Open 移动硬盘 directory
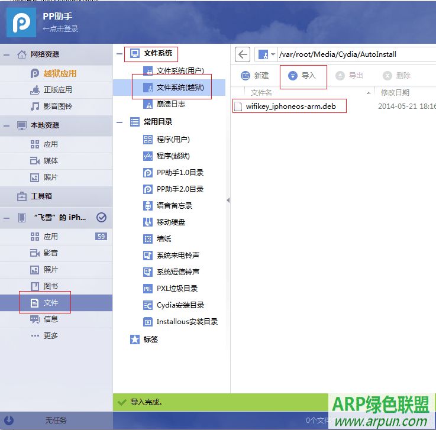 171,222
